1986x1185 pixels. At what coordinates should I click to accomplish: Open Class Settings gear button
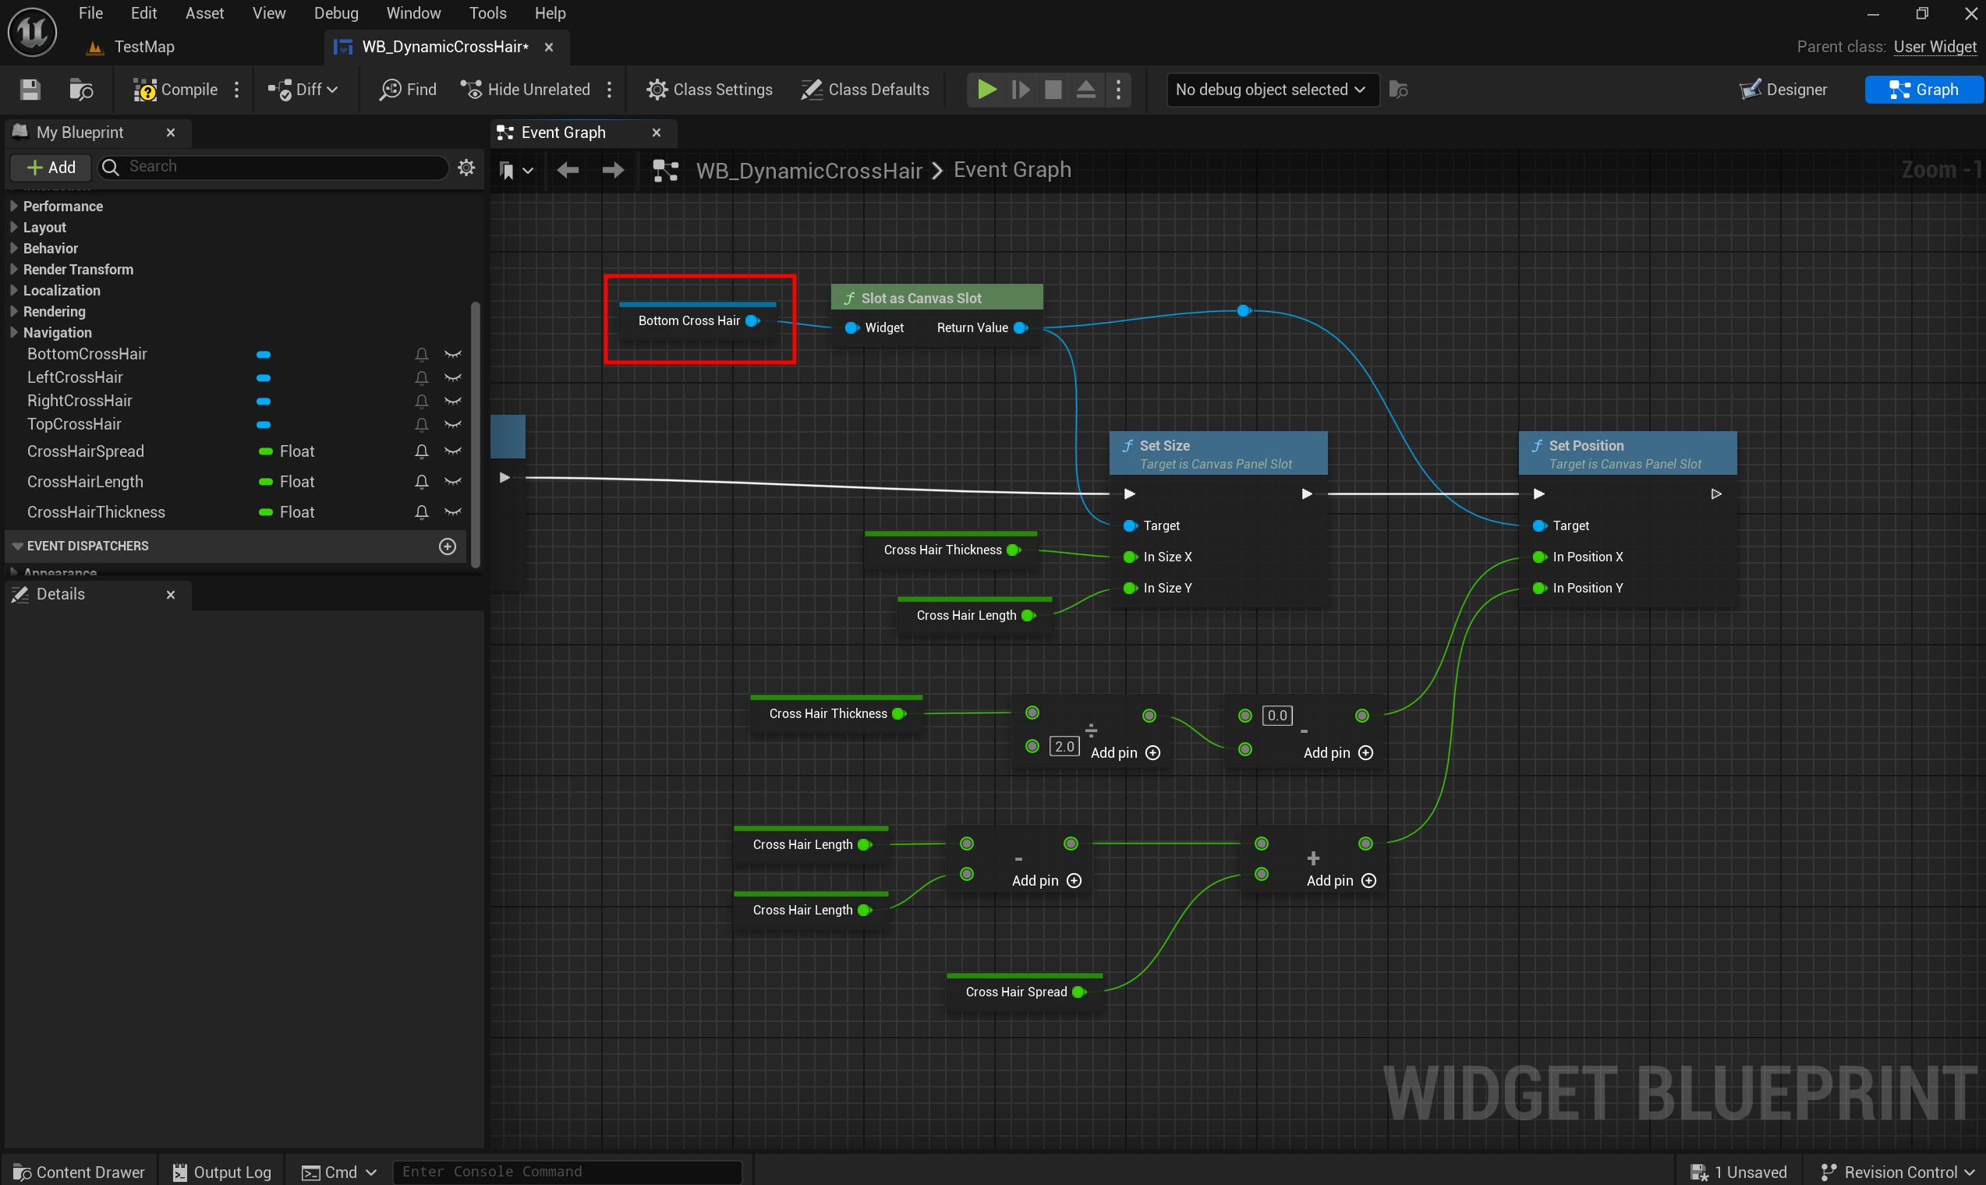point(709,90)
